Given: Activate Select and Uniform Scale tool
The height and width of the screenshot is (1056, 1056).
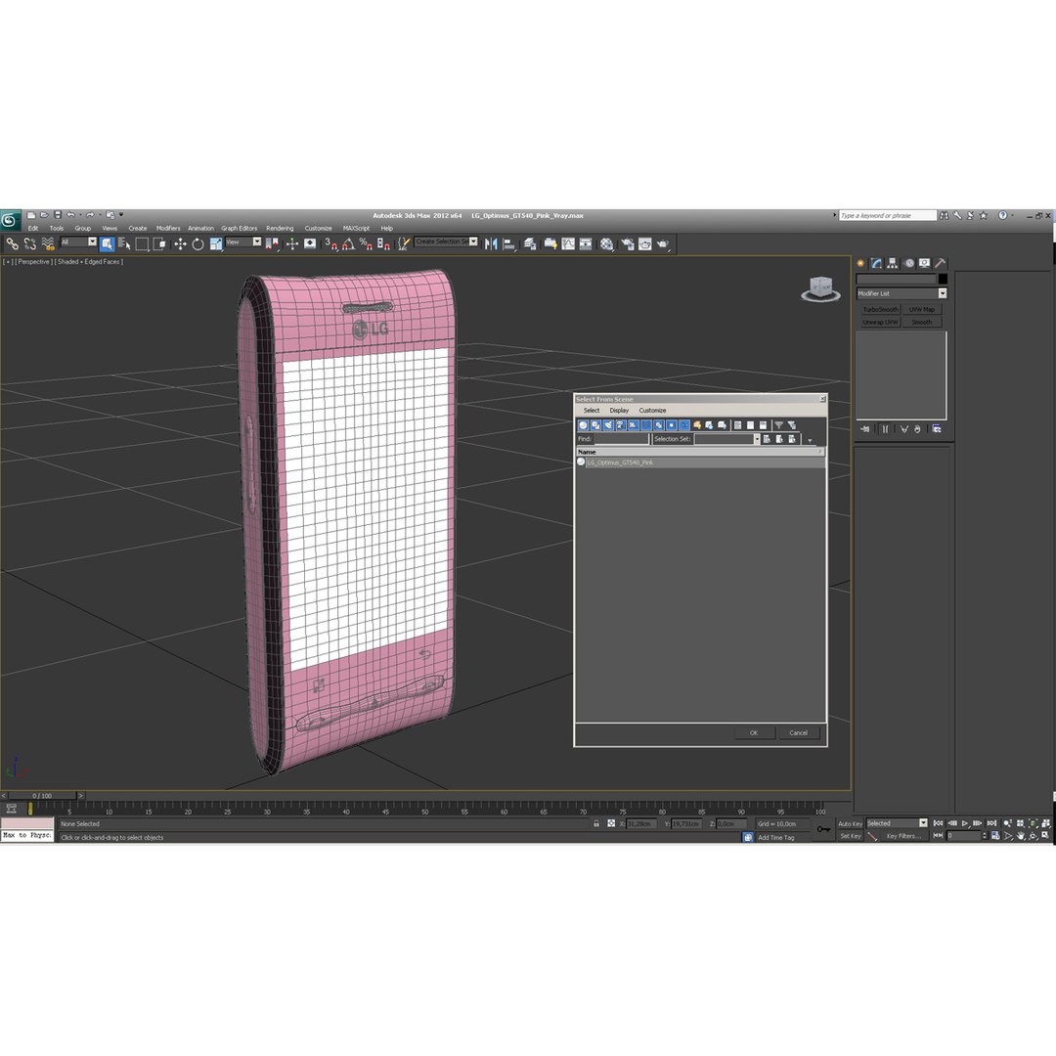Looking at the screenshot, I should [215, 243].
